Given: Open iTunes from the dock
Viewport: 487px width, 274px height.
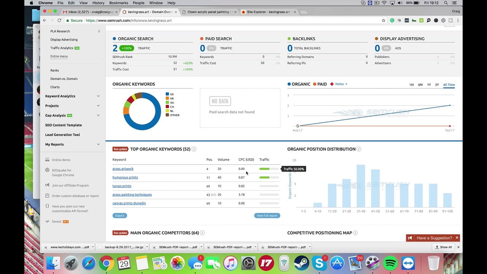Looking at the screenshot, I should pyautogui.click(x=231, y=263).
